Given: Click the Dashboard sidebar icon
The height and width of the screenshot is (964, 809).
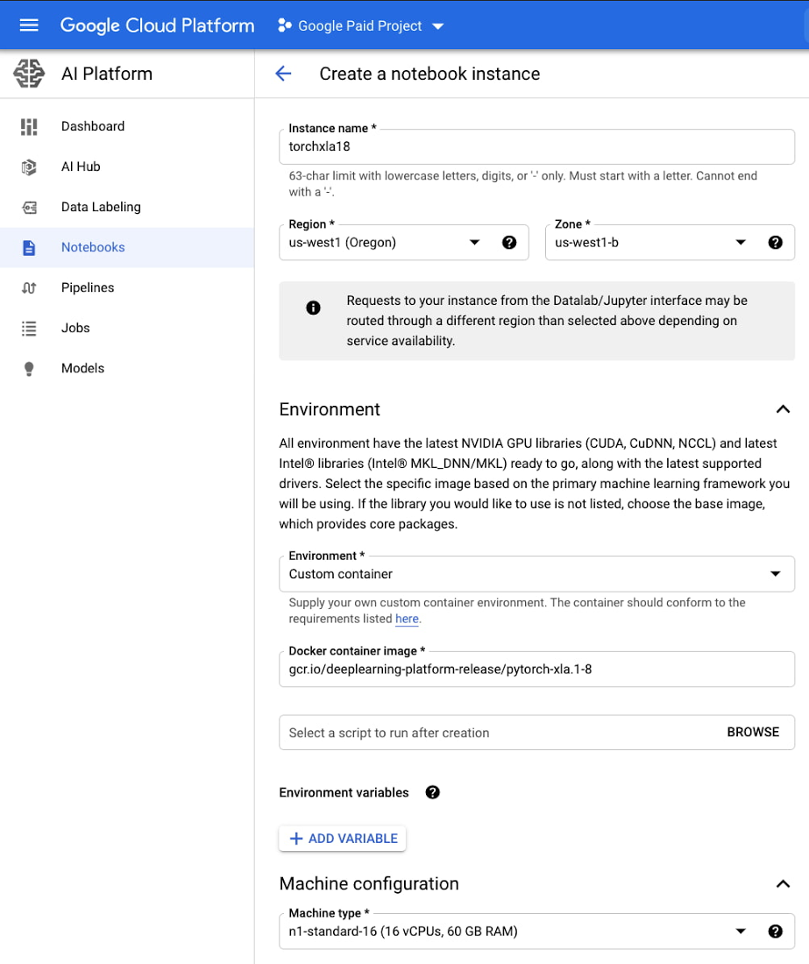Looking at the screenshot, I should (x=29, y=127).
